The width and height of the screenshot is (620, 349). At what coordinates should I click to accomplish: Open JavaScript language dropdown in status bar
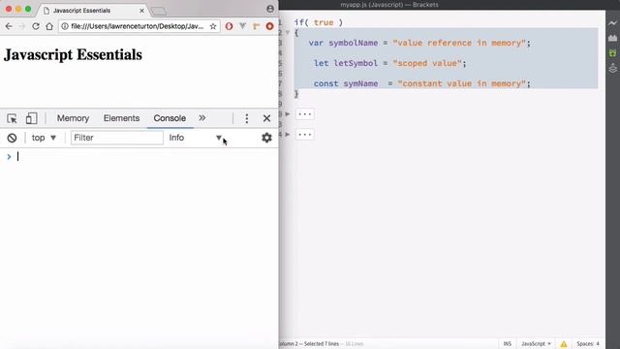pos(536,344)
